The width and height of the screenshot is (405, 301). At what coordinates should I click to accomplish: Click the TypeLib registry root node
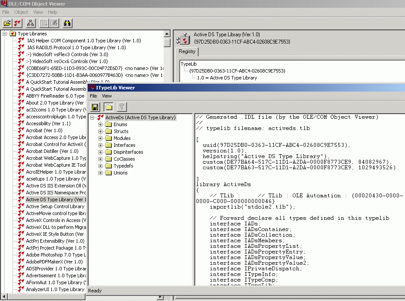point(189,64)
